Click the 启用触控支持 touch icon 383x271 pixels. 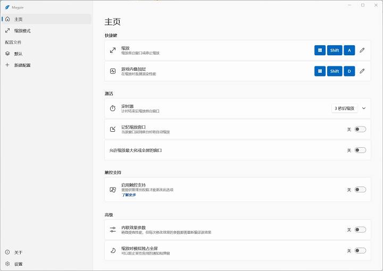pos(113,190)
